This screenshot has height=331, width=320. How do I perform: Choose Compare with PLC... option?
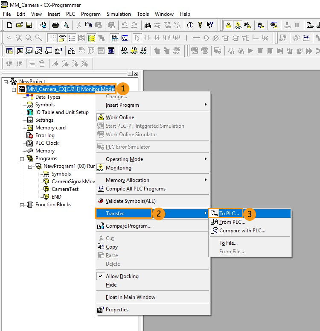coord(242,231)
